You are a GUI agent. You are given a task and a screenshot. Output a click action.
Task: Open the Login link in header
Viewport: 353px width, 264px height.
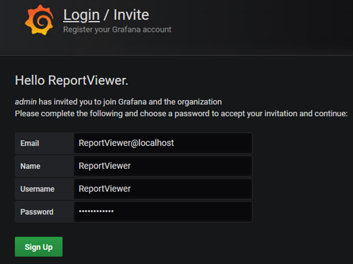81,15
